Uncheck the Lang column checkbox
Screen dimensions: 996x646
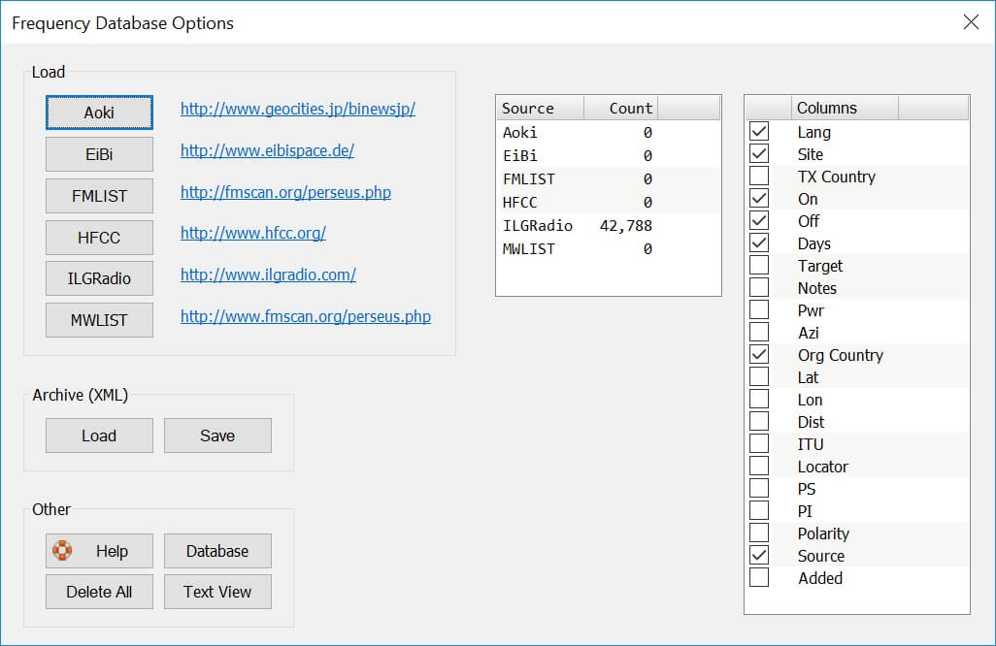tap(759, 132)
